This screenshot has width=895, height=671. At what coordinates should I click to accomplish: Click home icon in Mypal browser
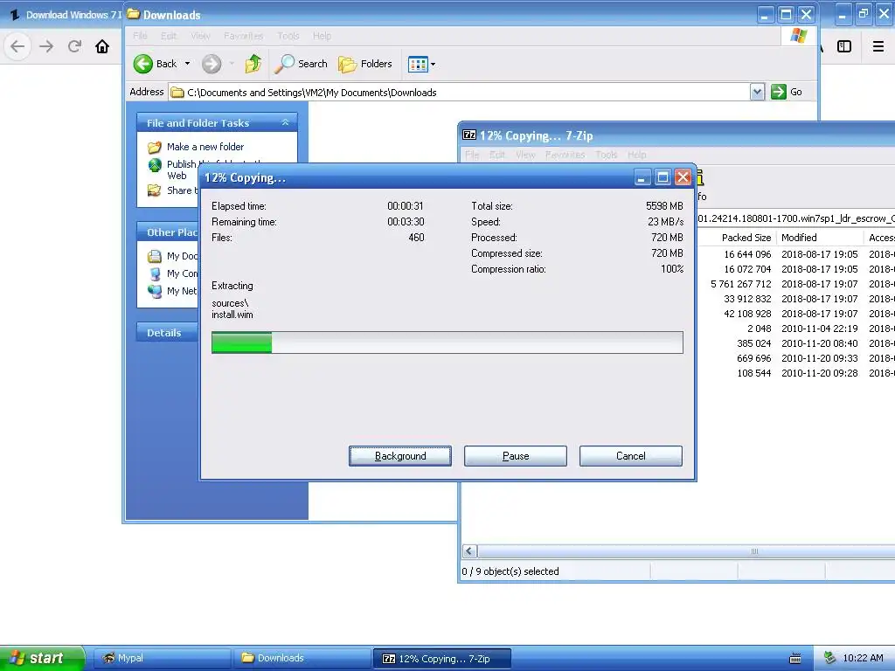pos(102,46)
